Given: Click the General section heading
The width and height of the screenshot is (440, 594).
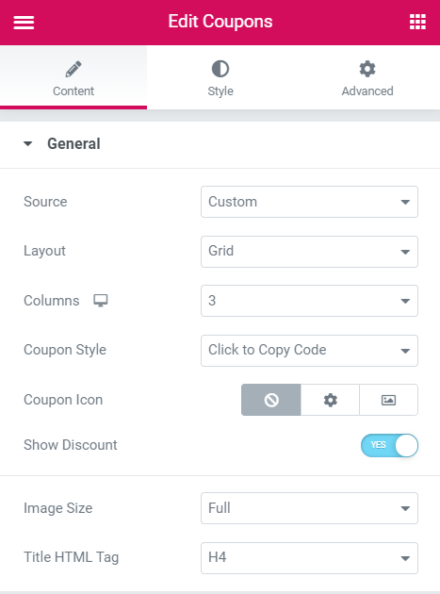Looking at the screenshot, I should [x=73, y=144].
